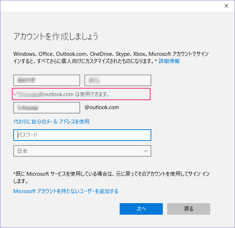Click the 戻る button
The width and height of the screenshot is (235, 228).
point(189,209)
